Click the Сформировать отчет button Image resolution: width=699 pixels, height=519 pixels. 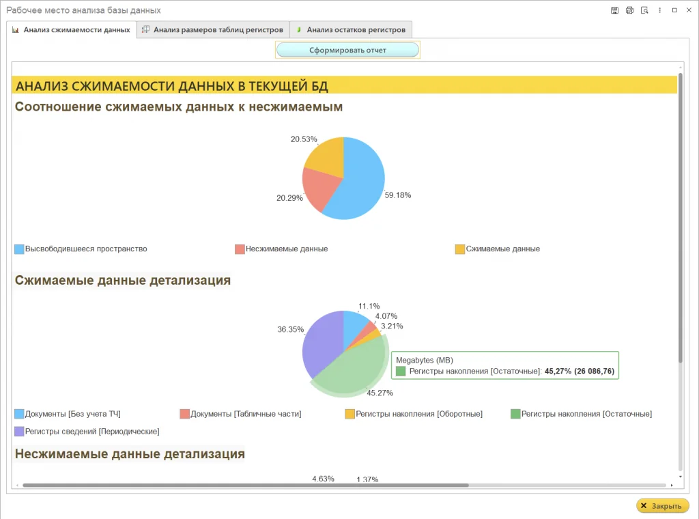pyautogui.click(x=347, y=50)
